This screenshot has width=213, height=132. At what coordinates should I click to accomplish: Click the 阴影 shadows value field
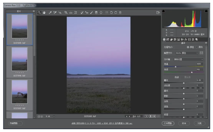[200, 96]
